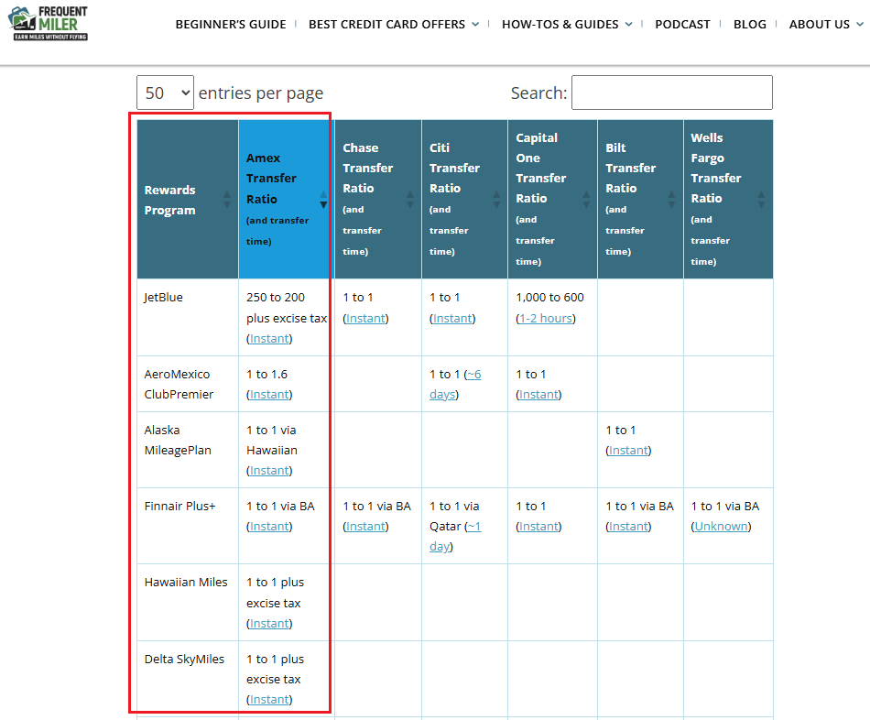This screenshot has width=870, height=720.
Task: Open Finnair Plus+ Capital One Instant link
Action: point(538,527)
